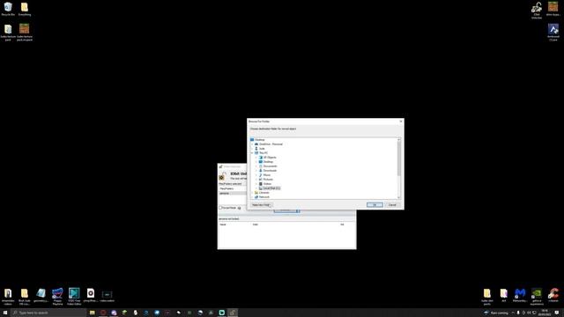Close the Browse For Folder dialog

coord(401,122)
